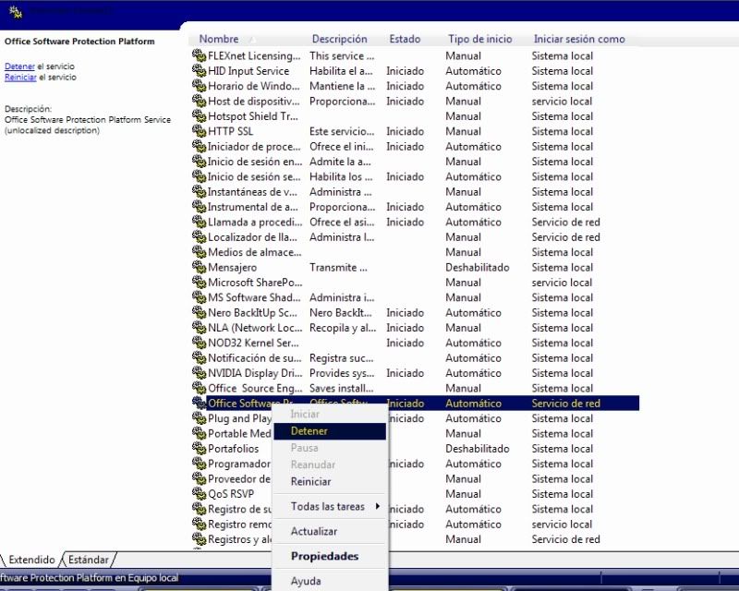Click the service icon of Portable Media
Image resolution: width=739 pixels, height=591 pixels.
[199, 433]
